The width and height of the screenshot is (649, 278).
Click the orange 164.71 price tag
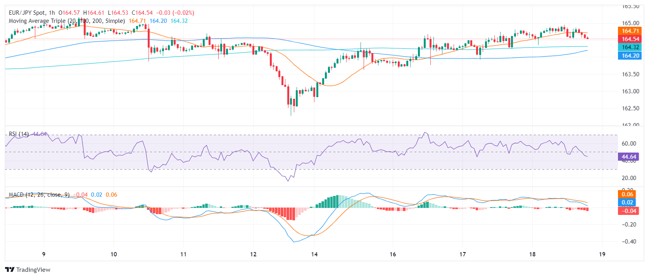tap(630, 31)
